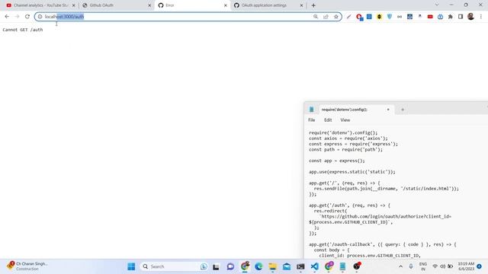Open Notepad Edit menu
This screenshot has height=274, width=488.
pyautogui.click(x=328, y=120)
